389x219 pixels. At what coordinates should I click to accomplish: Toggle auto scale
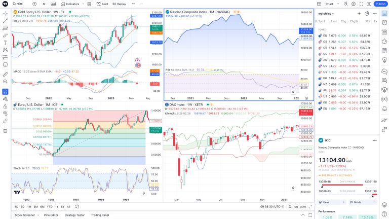303,207
